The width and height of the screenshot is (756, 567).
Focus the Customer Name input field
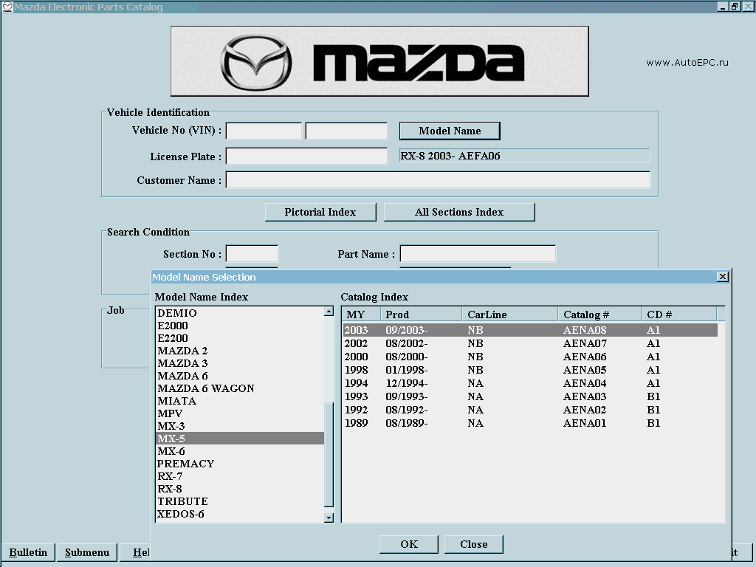pyautogui.click(x=438, y=180)
